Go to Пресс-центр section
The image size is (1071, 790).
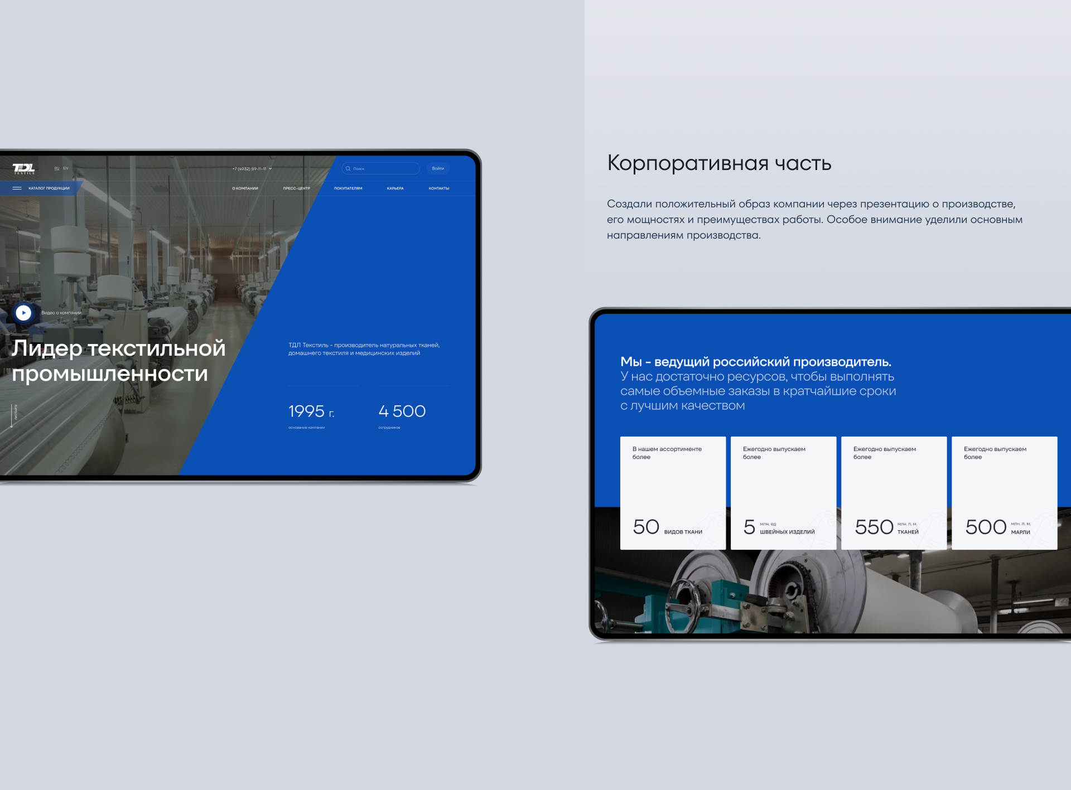(x=296, y=188)
